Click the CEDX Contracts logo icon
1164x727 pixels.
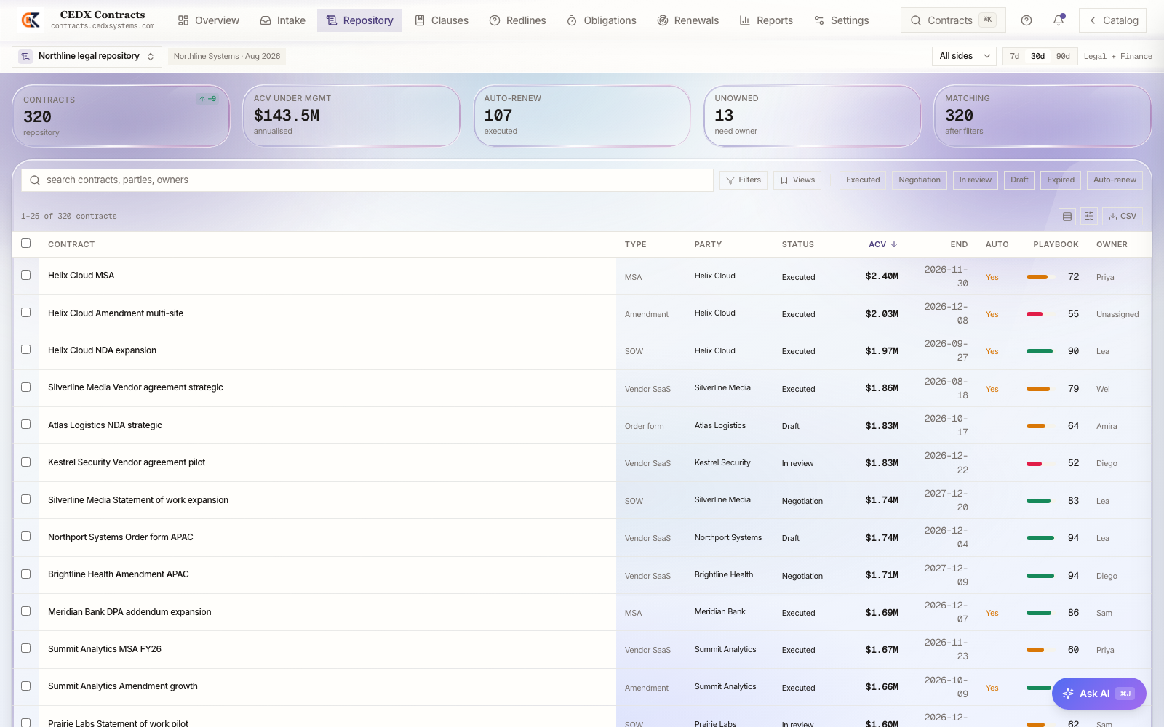31,20
